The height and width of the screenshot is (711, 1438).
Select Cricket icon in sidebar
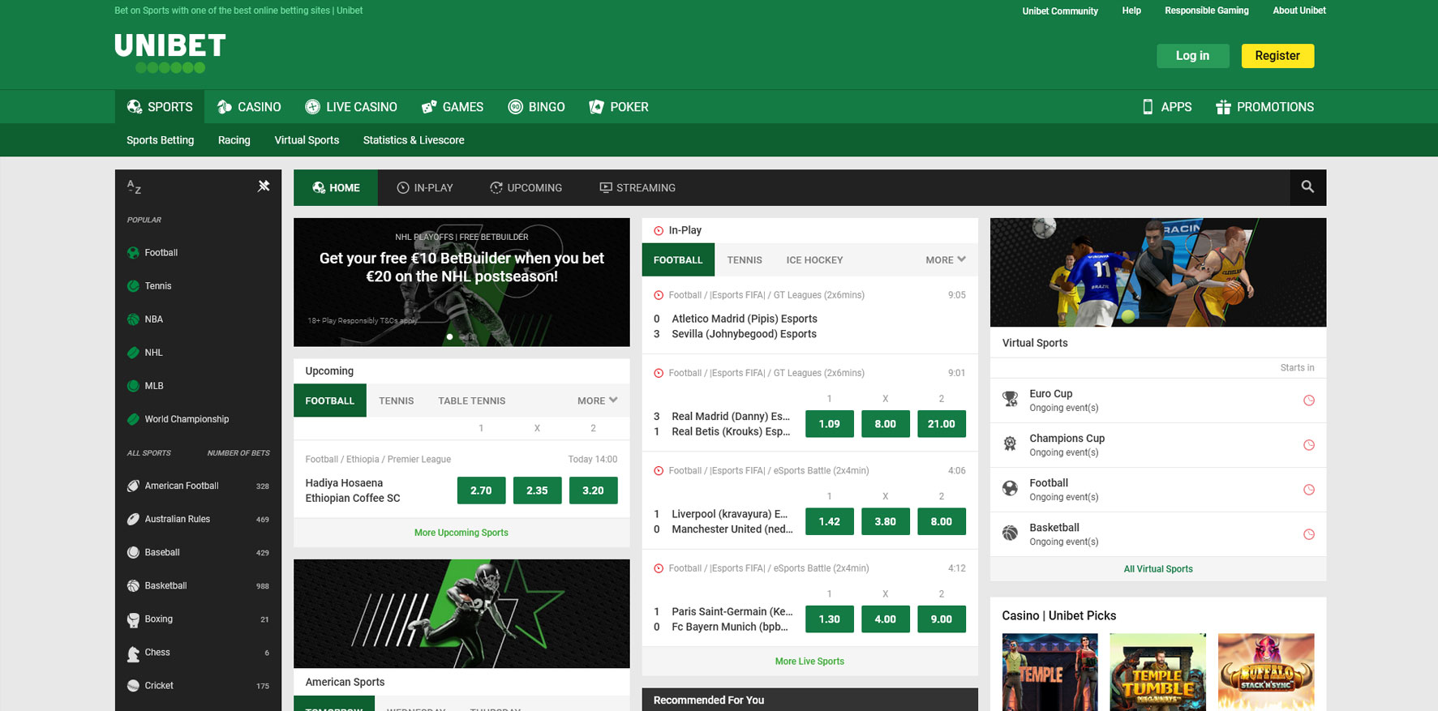[x=133, y=686]
